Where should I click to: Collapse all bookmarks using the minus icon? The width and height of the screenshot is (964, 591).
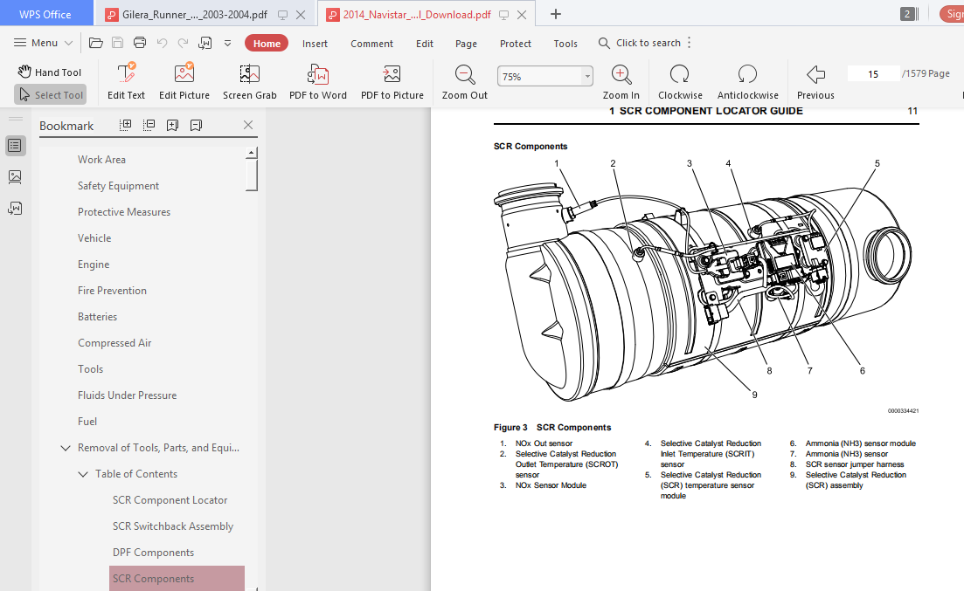coord(149,126)
